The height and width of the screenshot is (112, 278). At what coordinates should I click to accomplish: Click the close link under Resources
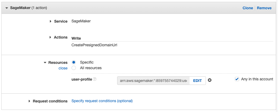pos(63,68)
